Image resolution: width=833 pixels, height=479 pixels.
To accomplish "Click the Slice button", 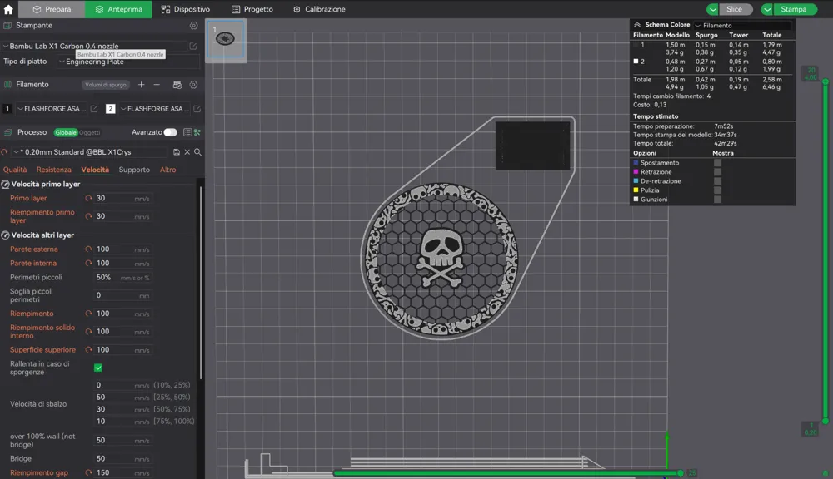I will [x=736, y=9].
